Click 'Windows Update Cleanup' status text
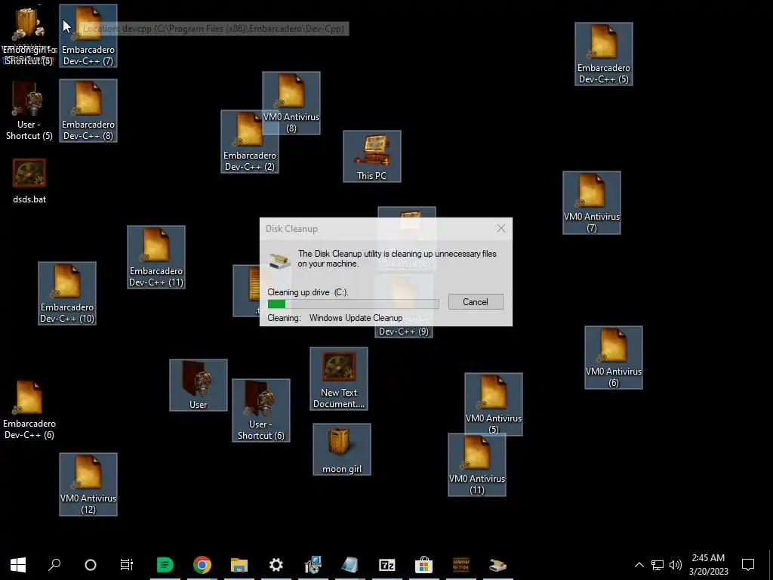Image resolution: width=773 pixels, height=580 pixels. click(x=356, y=318)
